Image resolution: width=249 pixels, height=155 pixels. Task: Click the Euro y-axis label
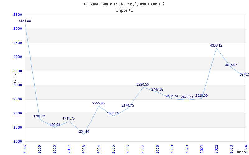(x=15, y=79)
